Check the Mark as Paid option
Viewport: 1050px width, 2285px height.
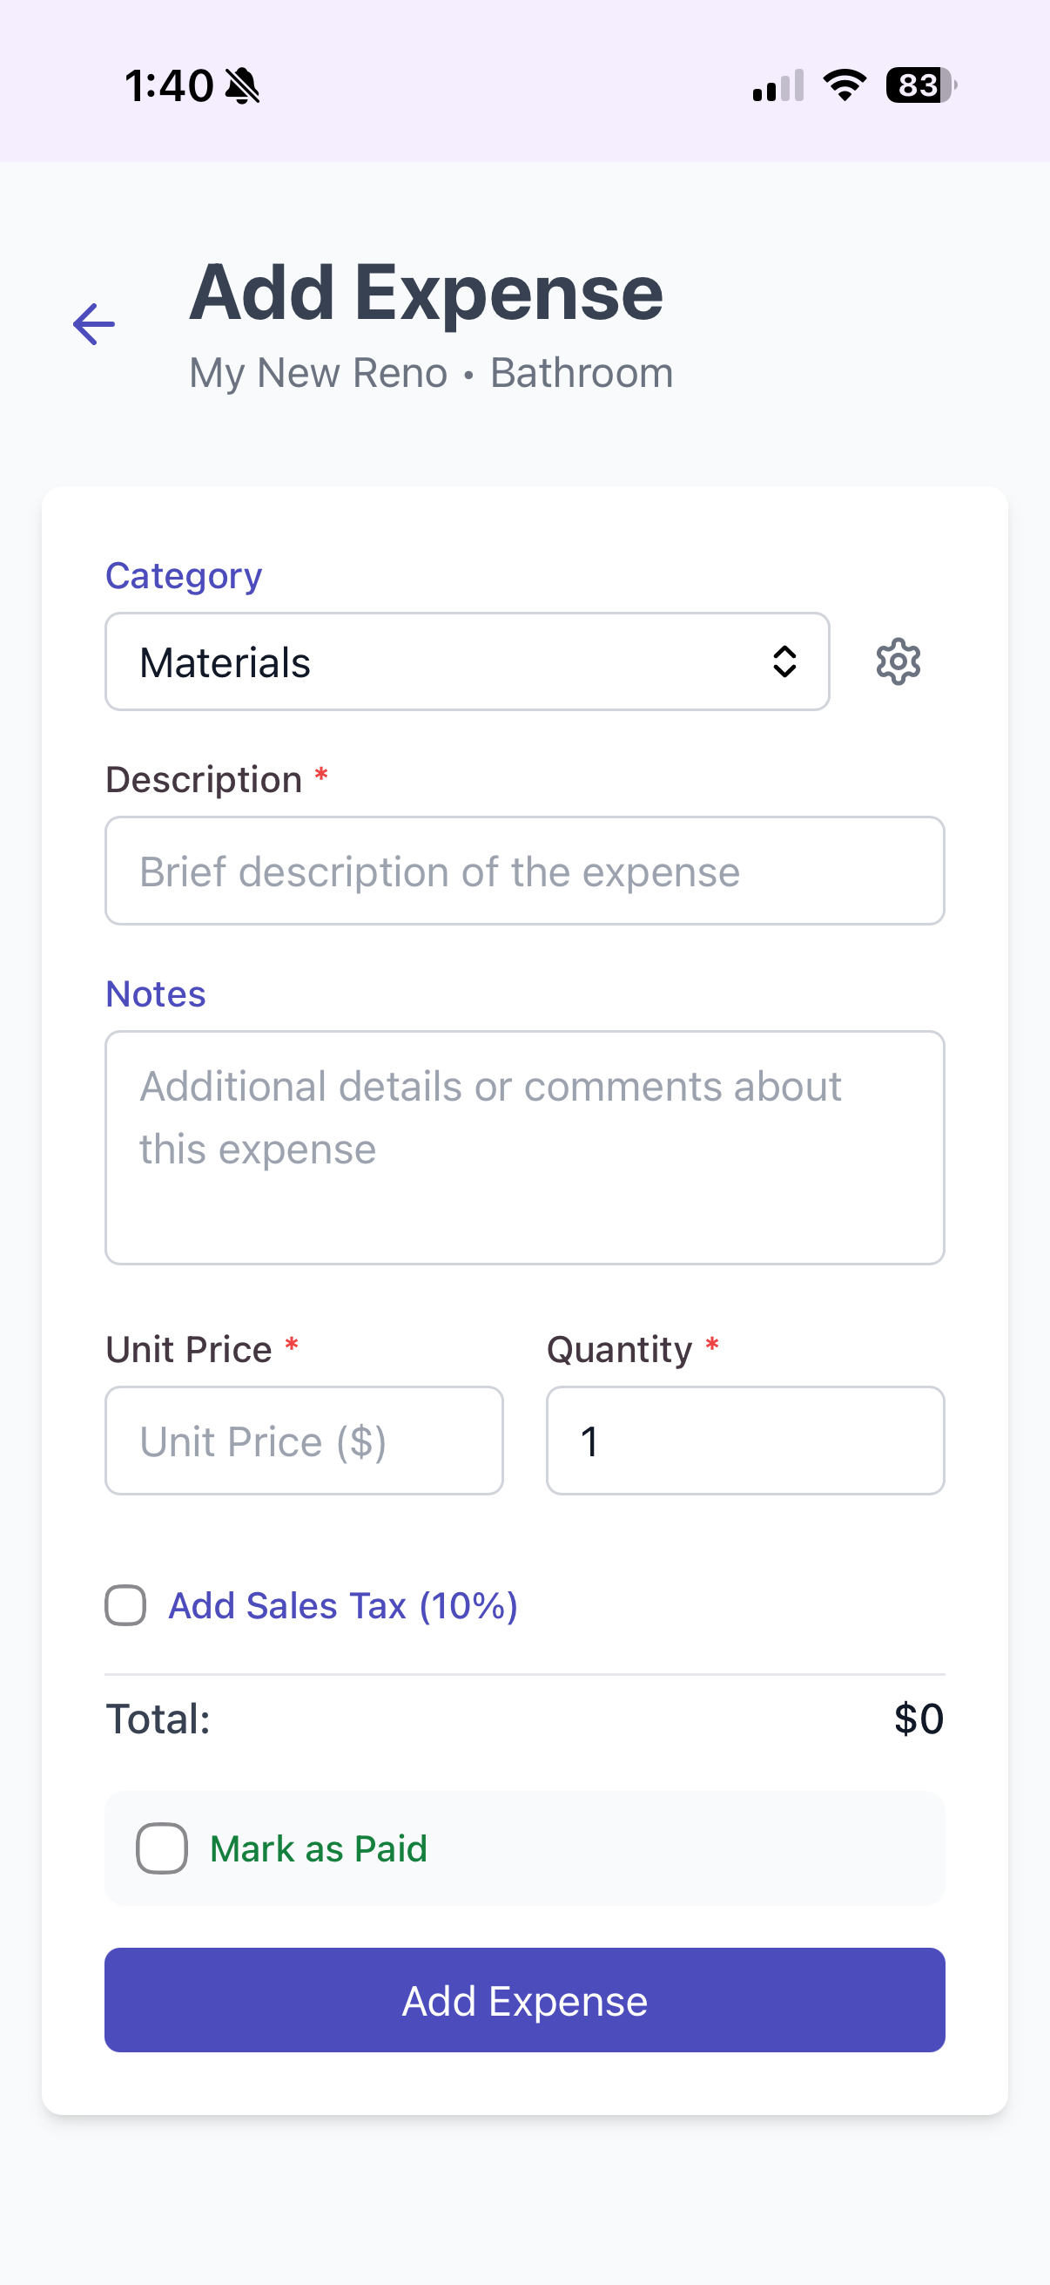tap(161, 1848)
